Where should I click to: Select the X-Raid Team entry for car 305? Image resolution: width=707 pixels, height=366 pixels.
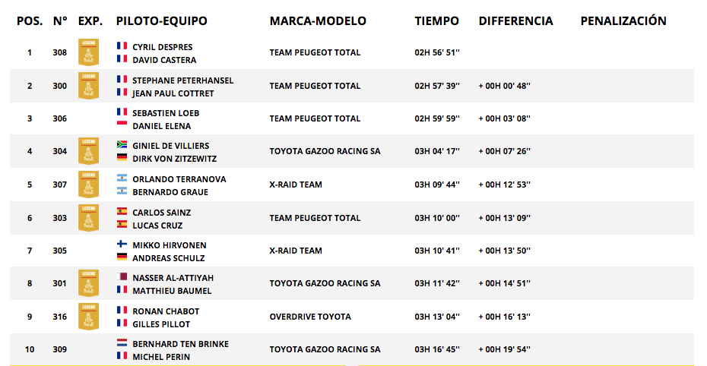tap(295, 251)
